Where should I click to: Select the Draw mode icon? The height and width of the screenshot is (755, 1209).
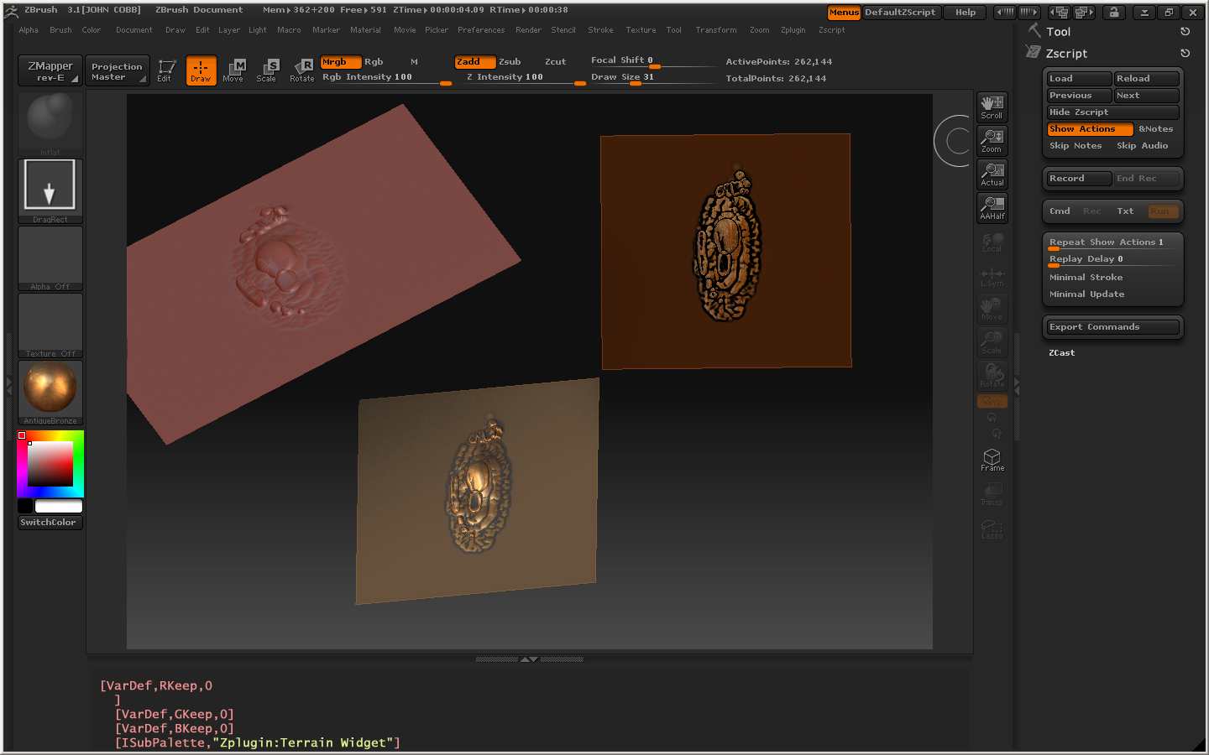pyautogui.click(x=201, y=70)
